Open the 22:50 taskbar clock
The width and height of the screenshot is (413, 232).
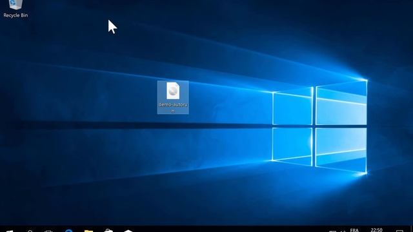[x=376, y=230]
